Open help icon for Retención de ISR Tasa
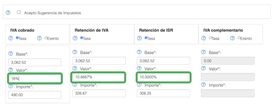Viewport: 277px width, 109px height. tap(139, 38)
